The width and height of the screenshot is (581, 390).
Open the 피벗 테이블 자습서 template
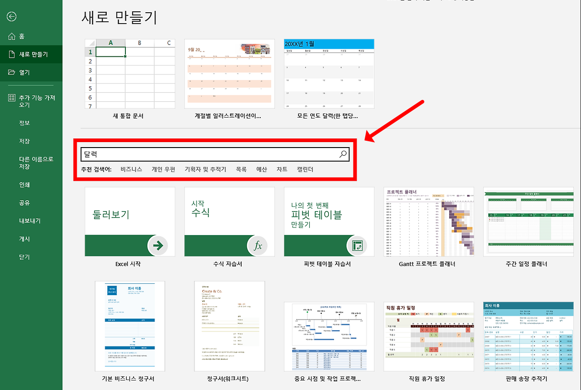click(x=329, y=222)
